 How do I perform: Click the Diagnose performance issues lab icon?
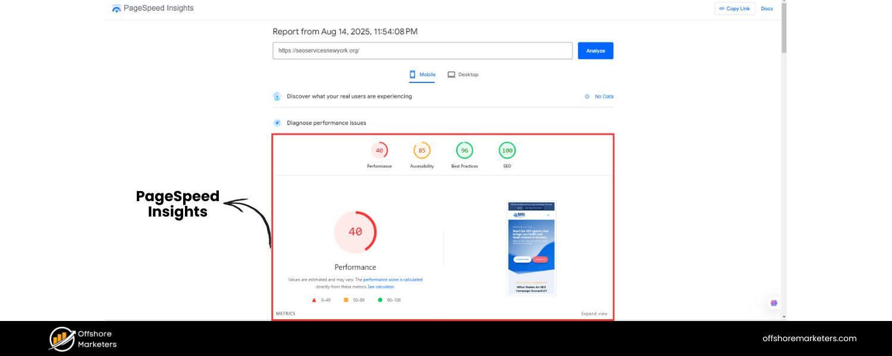(277, 123)
